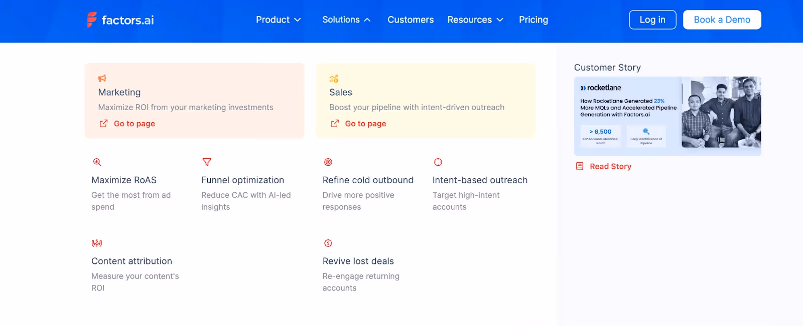
Task: Click the Revive lost deals dollar icon
Action: [328, 243]
